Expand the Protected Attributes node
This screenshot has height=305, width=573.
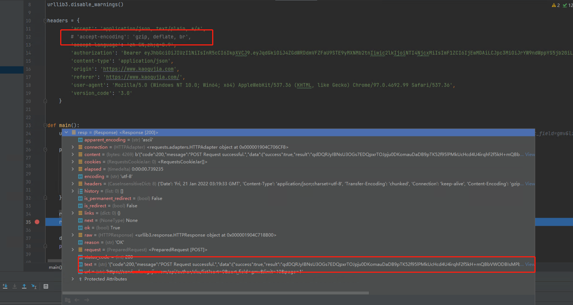coord(73,279)
